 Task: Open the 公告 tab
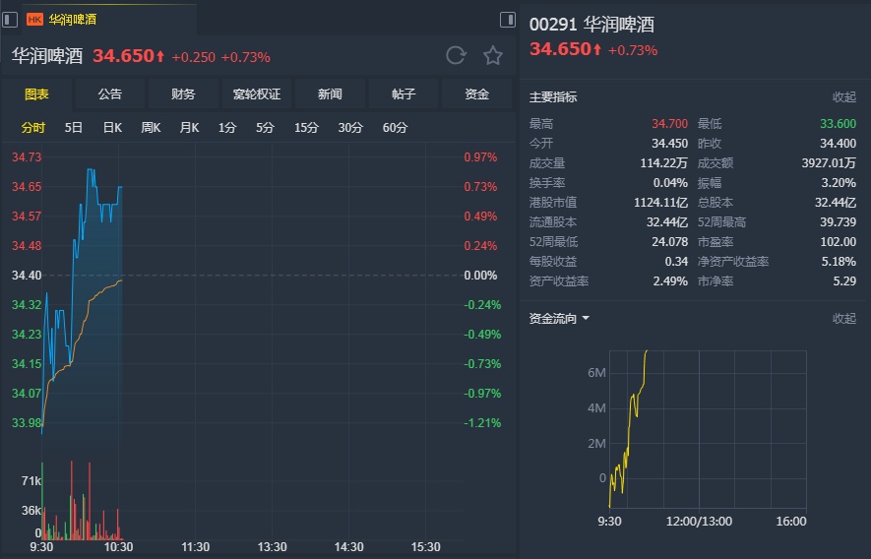pos(110,93)
